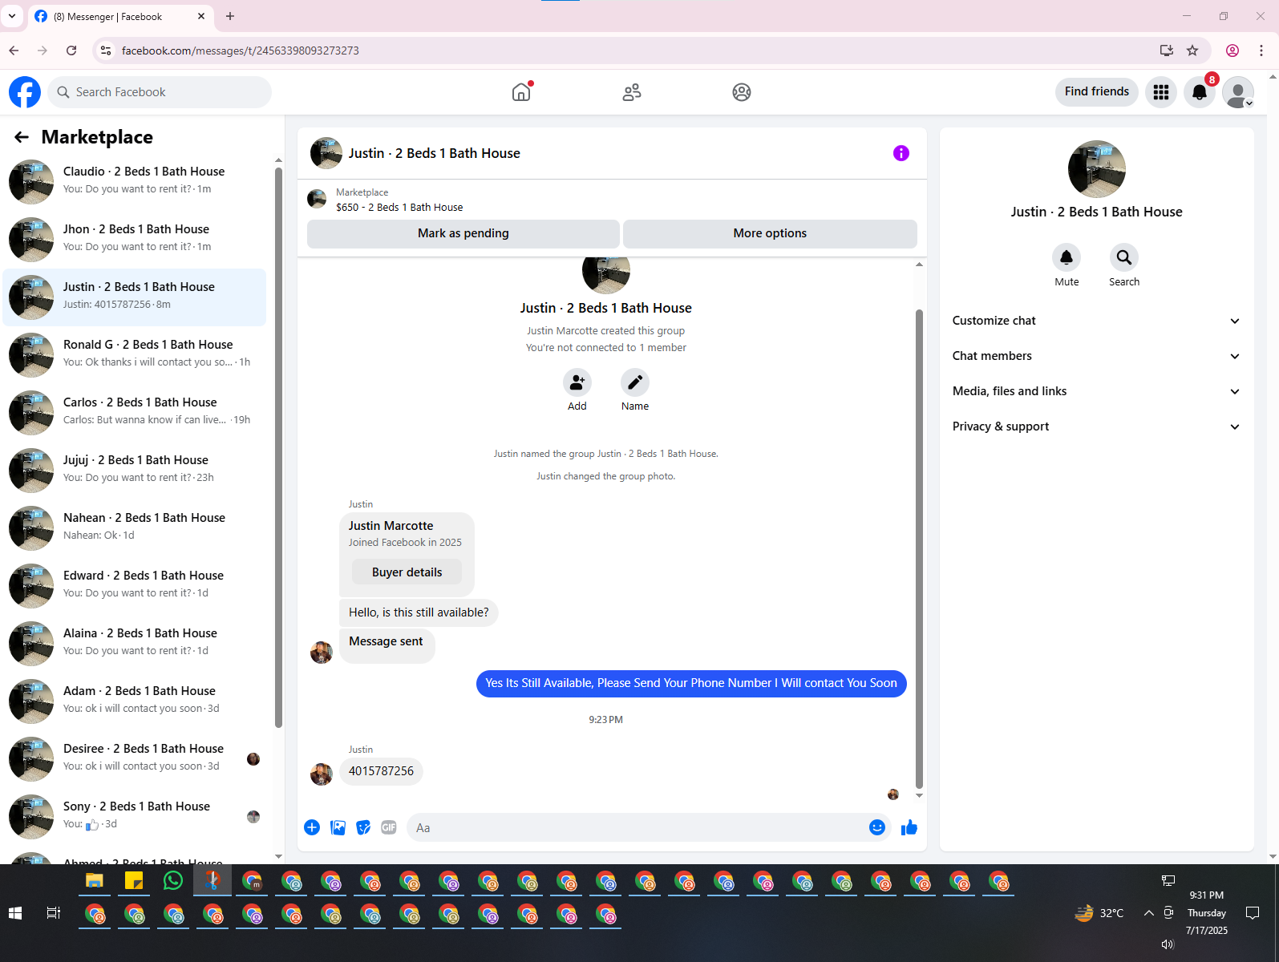The width and height of the screenshot is (1279, 962).
Task: Click the weather 32°C taskbar widget
Action: pos(1099,913)
